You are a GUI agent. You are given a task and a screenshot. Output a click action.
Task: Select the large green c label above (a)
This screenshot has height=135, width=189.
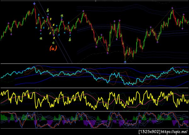click(x=53, y=43)
